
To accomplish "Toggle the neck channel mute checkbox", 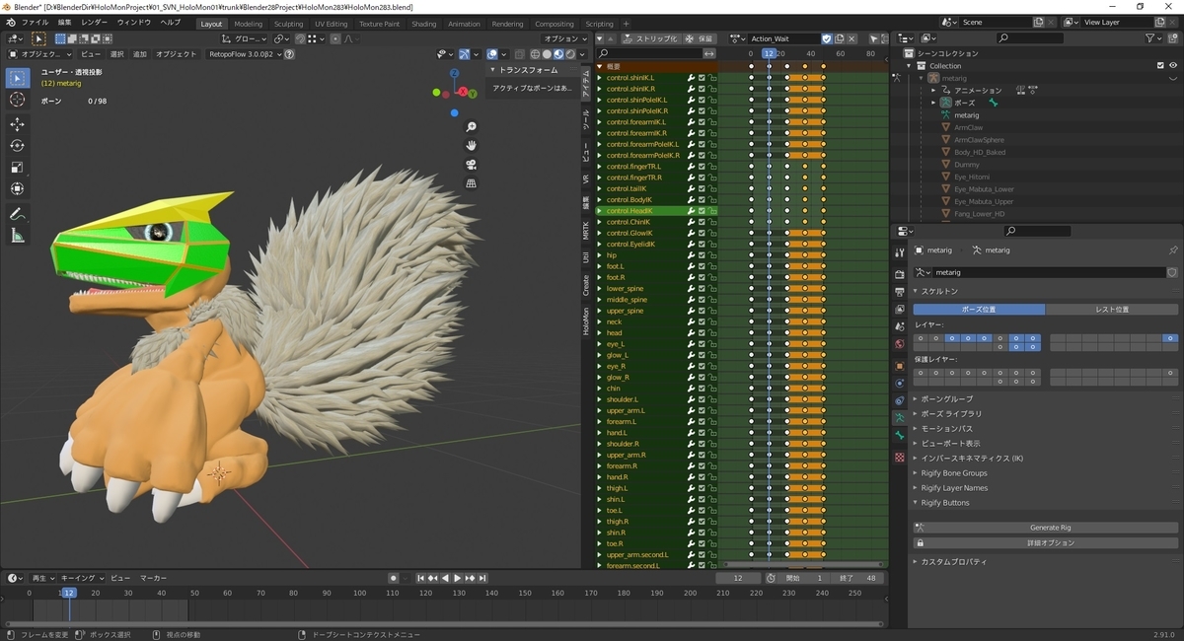I will [x=702, y=322].
